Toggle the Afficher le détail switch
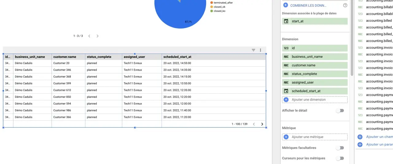 tap(340, 110)
